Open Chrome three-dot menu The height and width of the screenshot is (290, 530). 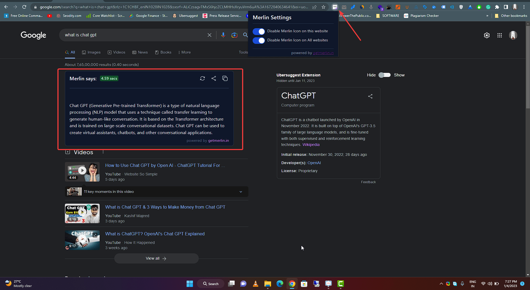coord(524,7)
